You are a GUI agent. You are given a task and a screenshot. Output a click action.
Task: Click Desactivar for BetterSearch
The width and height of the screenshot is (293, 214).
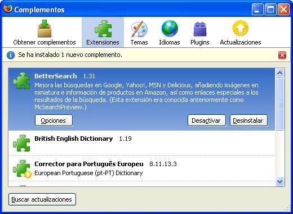(207, 121)
